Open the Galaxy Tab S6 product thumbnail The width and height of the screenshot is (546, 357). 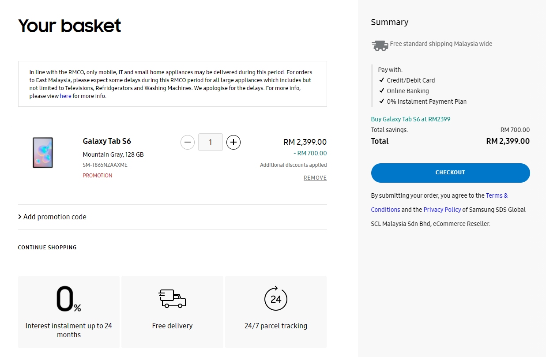click(x=43, y=153)
